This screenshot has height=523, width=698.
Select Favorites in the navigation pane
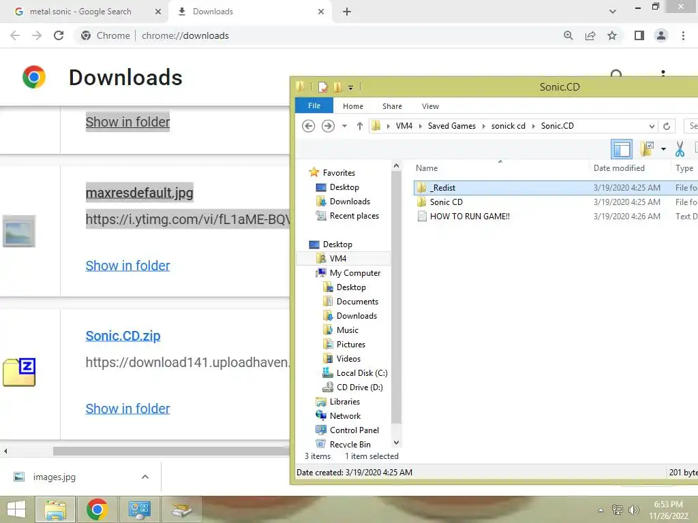click(332, 172)
